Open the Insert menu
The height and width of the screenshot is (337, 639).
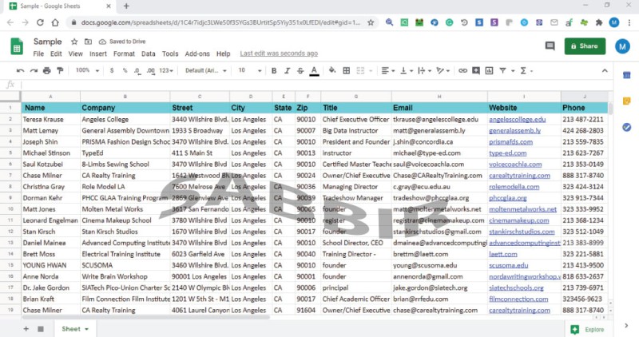point(97,54)
